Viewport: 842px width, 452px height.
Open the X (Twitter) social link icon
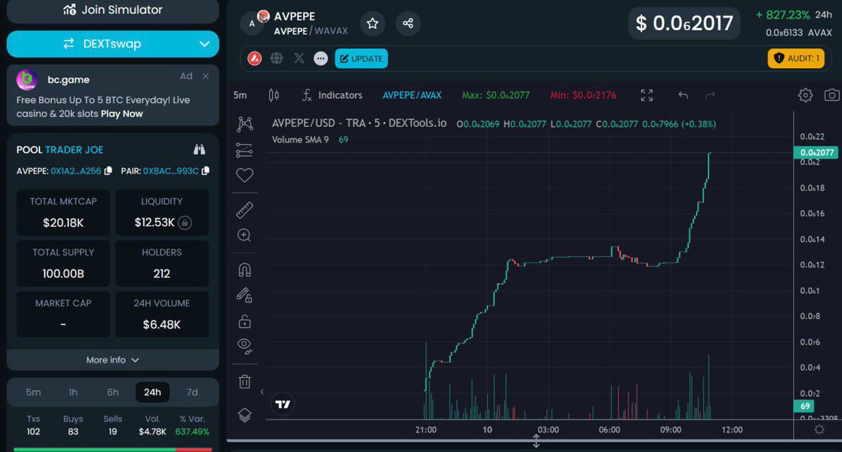pos(299,59)
